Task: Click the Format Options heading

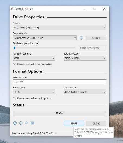Action: 28,71
